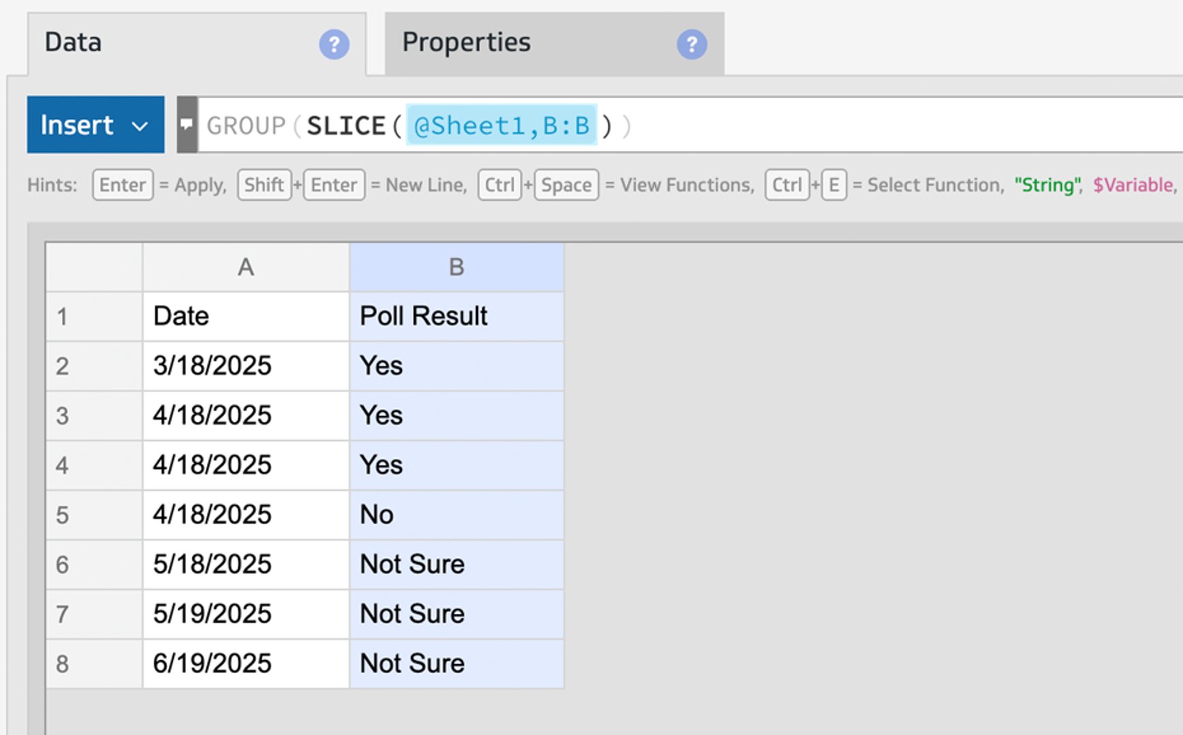Image resolution: width=1183 pixels, height=735 pixels.
Task: Open the Insert dropdown menu
Action: coord(95,125)
